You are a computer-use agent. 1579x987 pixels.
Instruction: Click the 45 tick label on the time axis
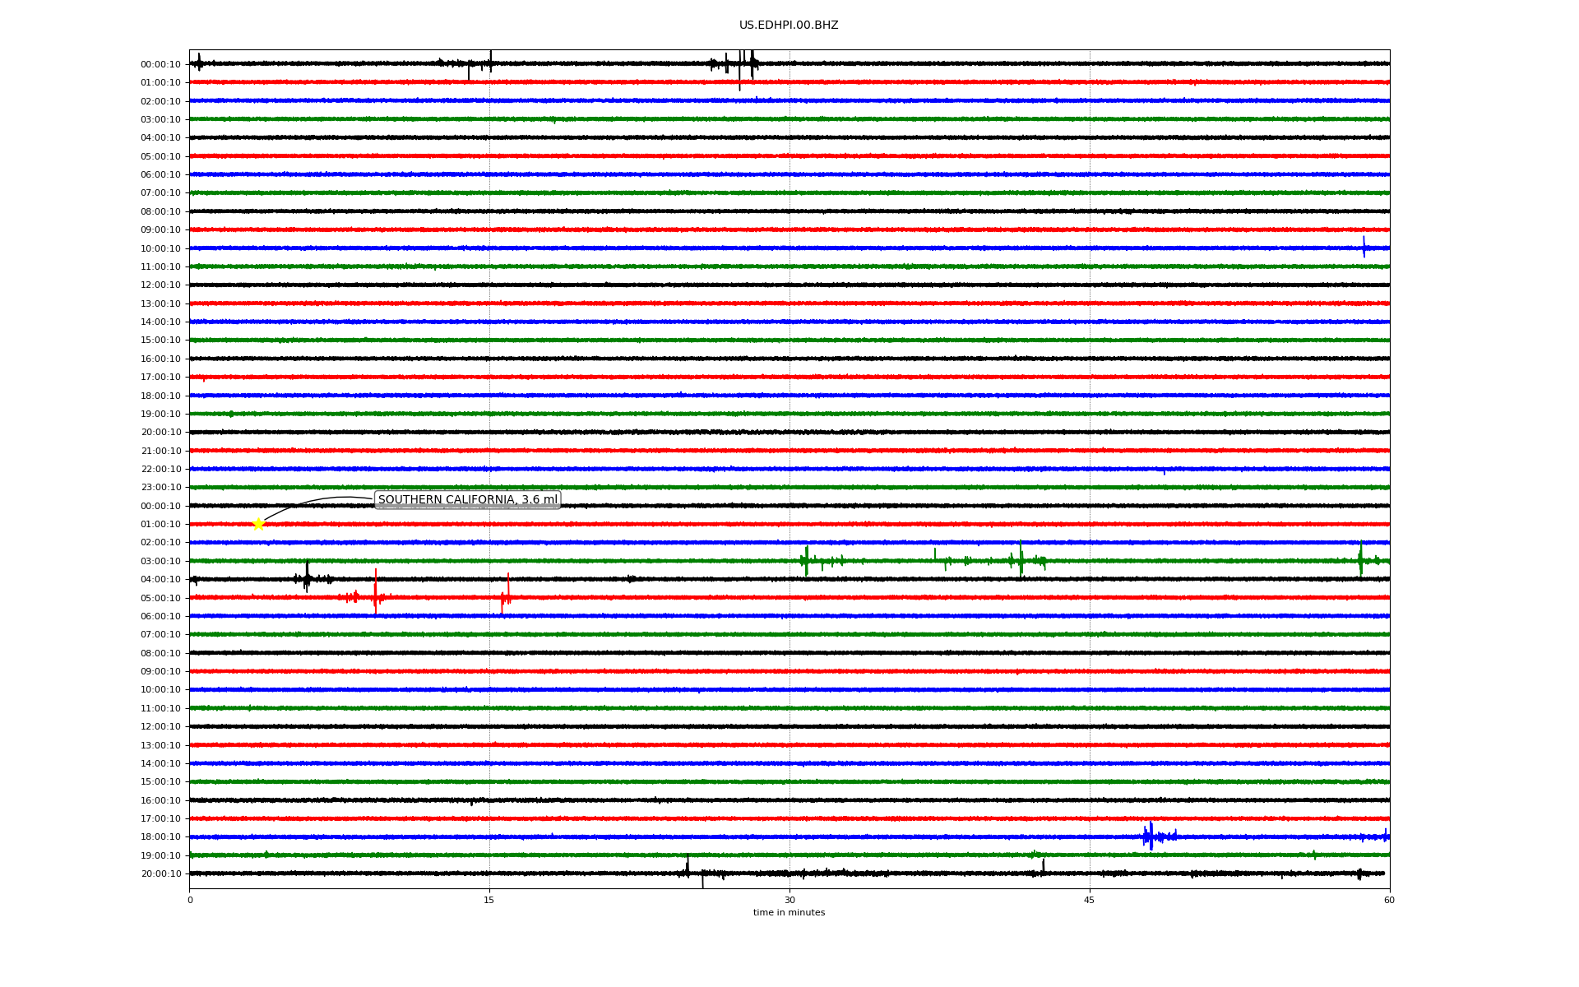(1089, 900)
